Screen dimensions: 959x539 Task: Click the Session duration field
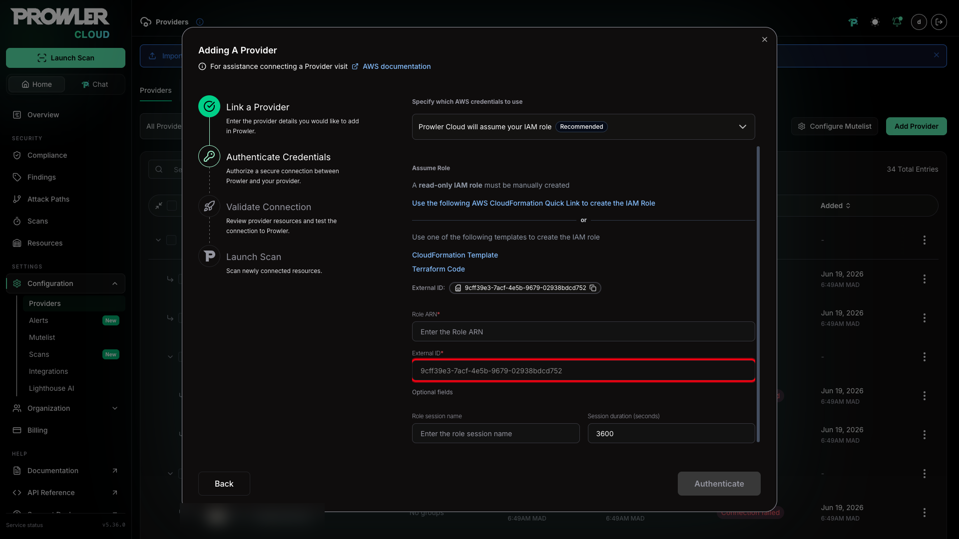pos(671,433)
